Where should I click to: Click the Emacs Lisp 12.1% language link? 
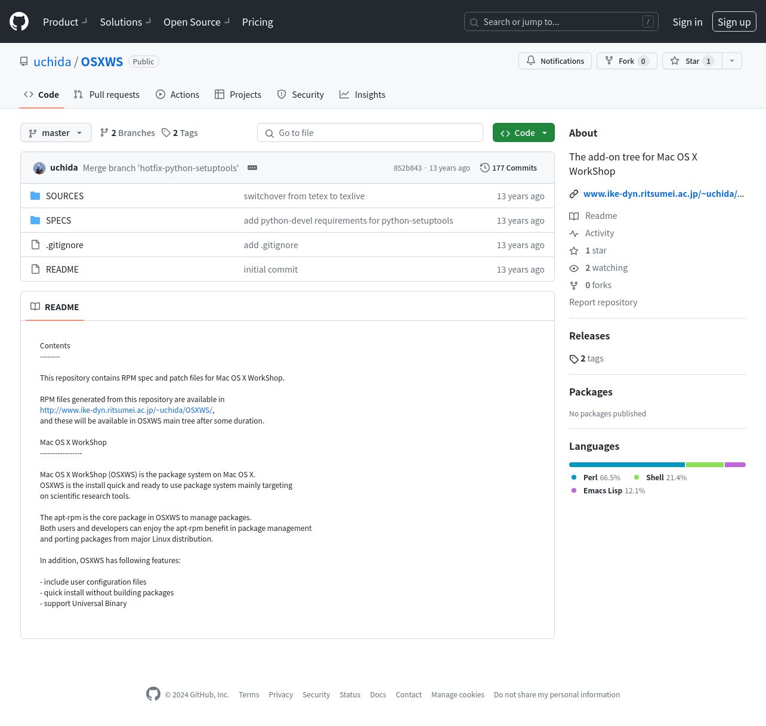[x=608, y=490]
